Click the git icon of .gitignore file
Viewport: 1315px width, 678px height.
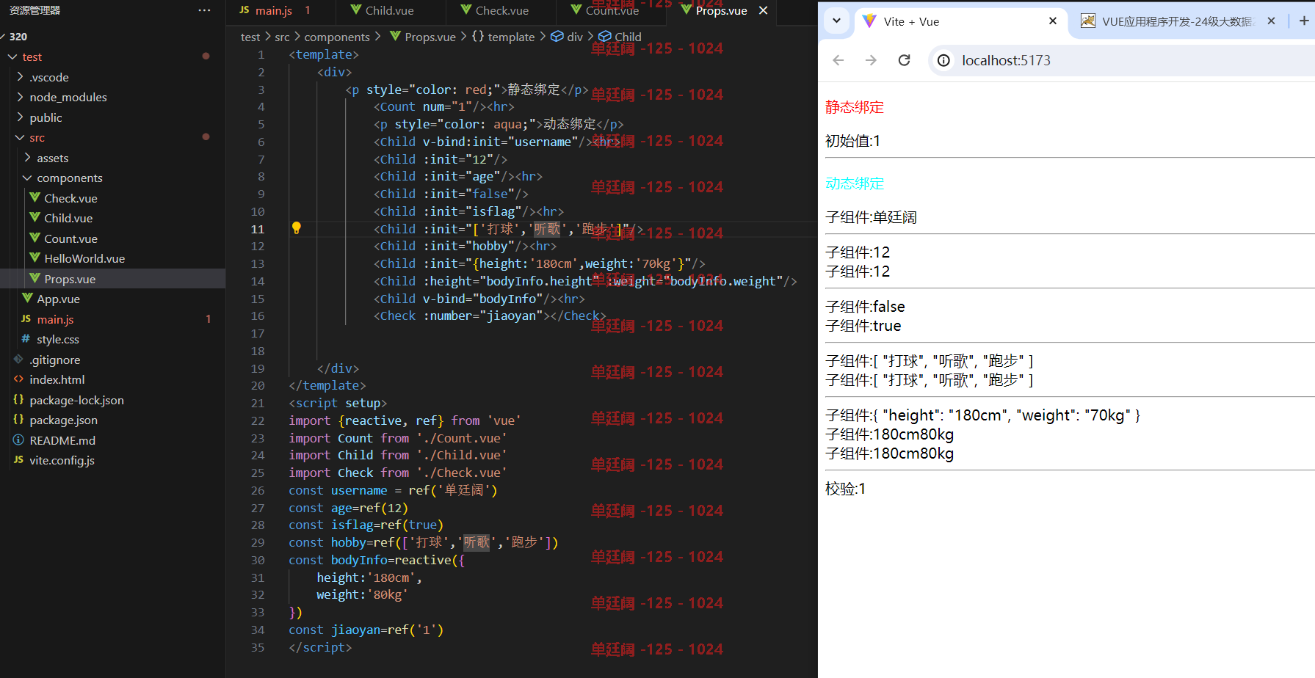18,359
